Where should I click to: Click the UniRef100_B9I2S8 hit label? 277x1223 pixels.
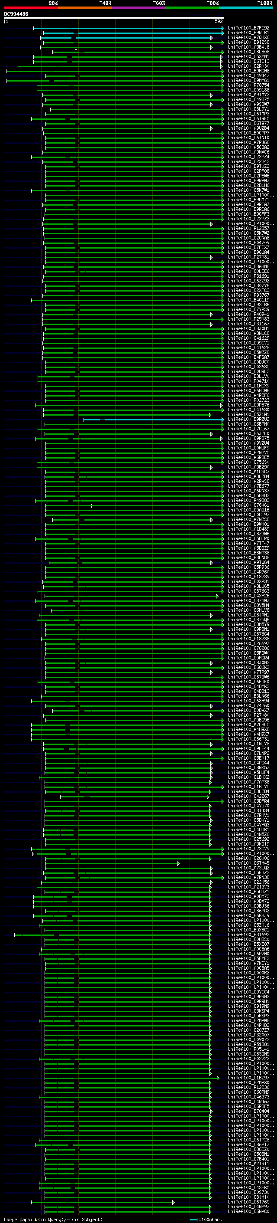(x=248, y=42)
